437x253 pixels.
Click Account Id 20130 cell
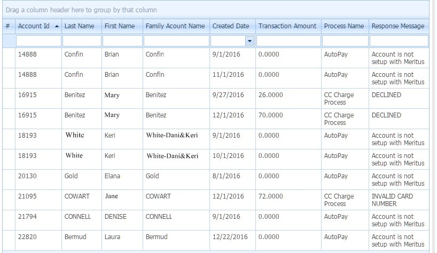coord(38,180)
